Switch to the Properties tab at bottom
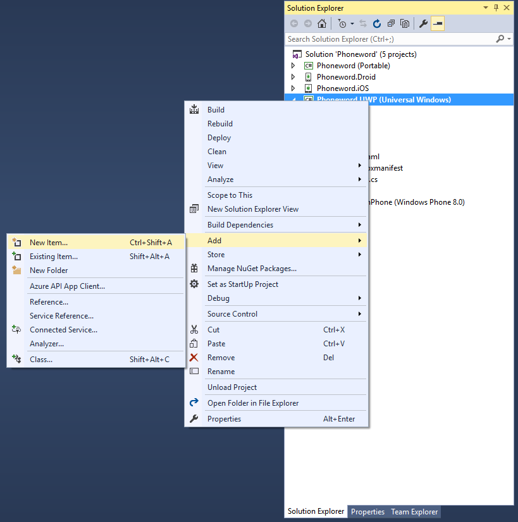This screenshot has width=518, height=522. click(367, 512)
